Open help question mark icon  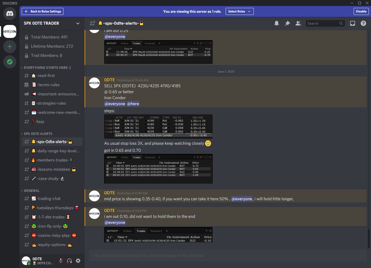[x=363, y=23]
